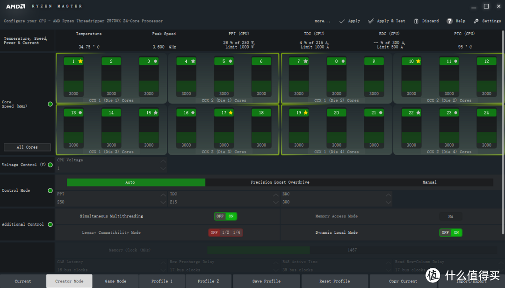Image resolution: width=505 pixels, height=288 pixels.
Task: Click All Cores button
Action: 27,147
